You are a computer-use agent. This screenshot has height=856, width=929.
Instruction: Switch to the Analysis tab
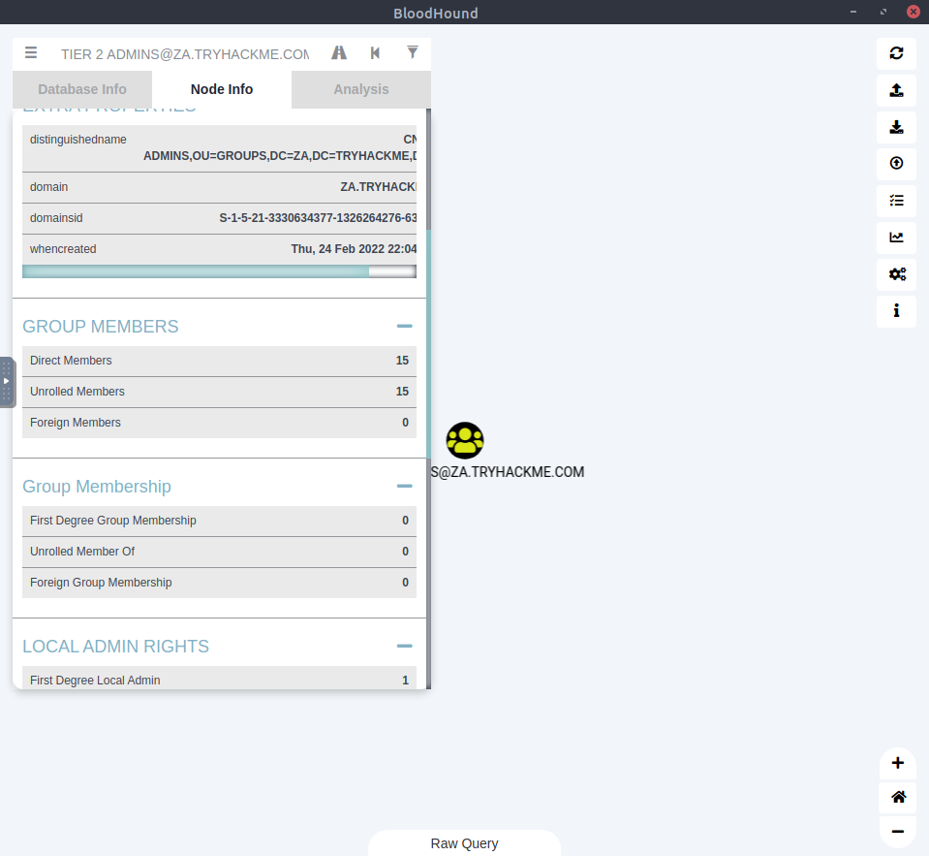360,89
